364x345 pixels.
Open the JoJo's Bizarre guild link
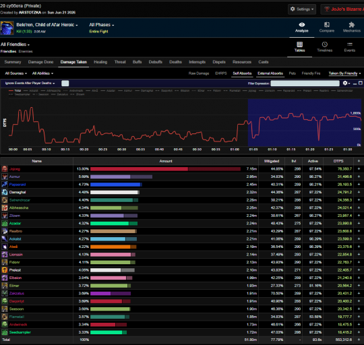click(343, 9)
